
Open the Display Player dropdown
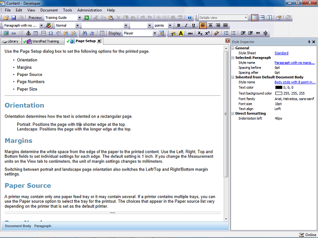coord(155,33)
